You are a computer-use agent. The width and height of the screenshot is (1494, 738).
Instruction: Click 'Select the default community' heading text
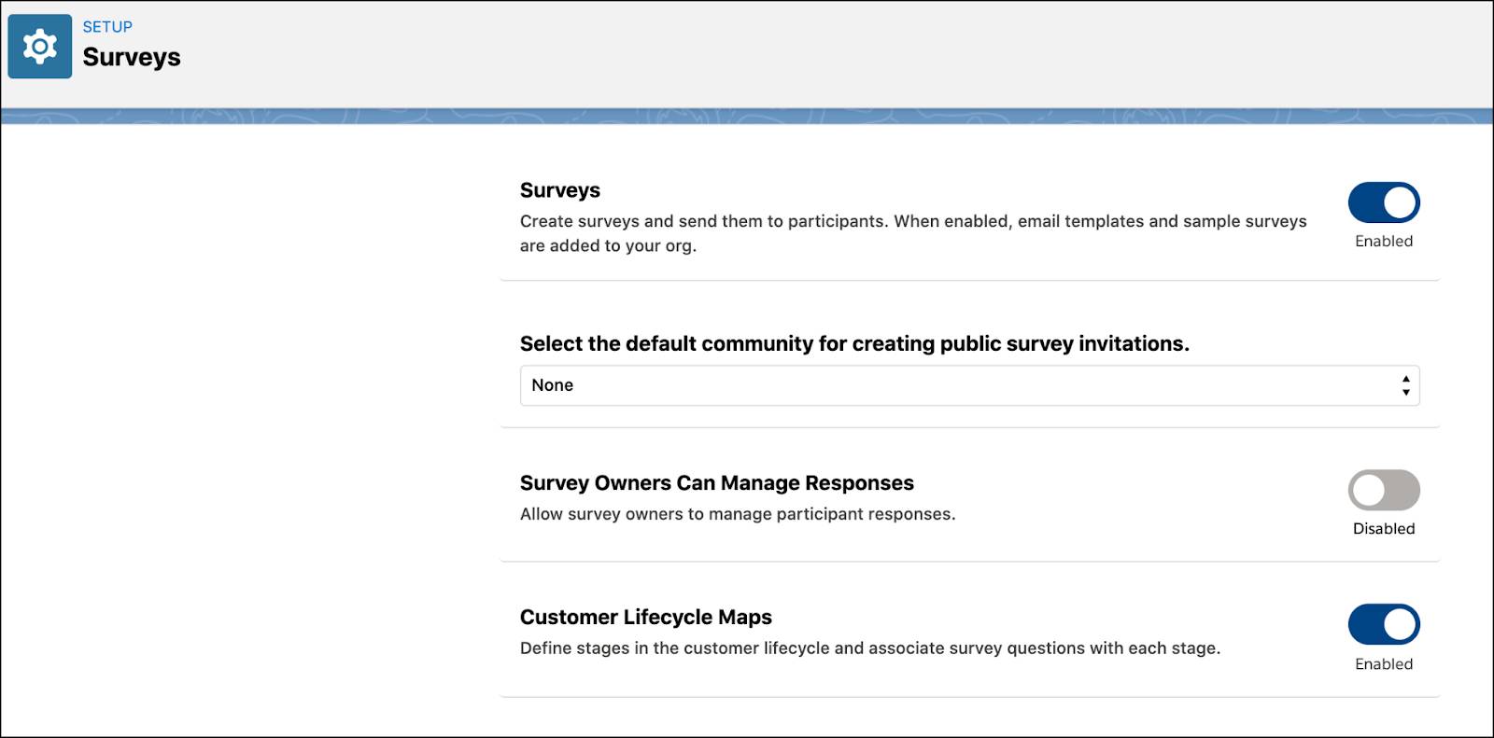[x=854, y=343]
